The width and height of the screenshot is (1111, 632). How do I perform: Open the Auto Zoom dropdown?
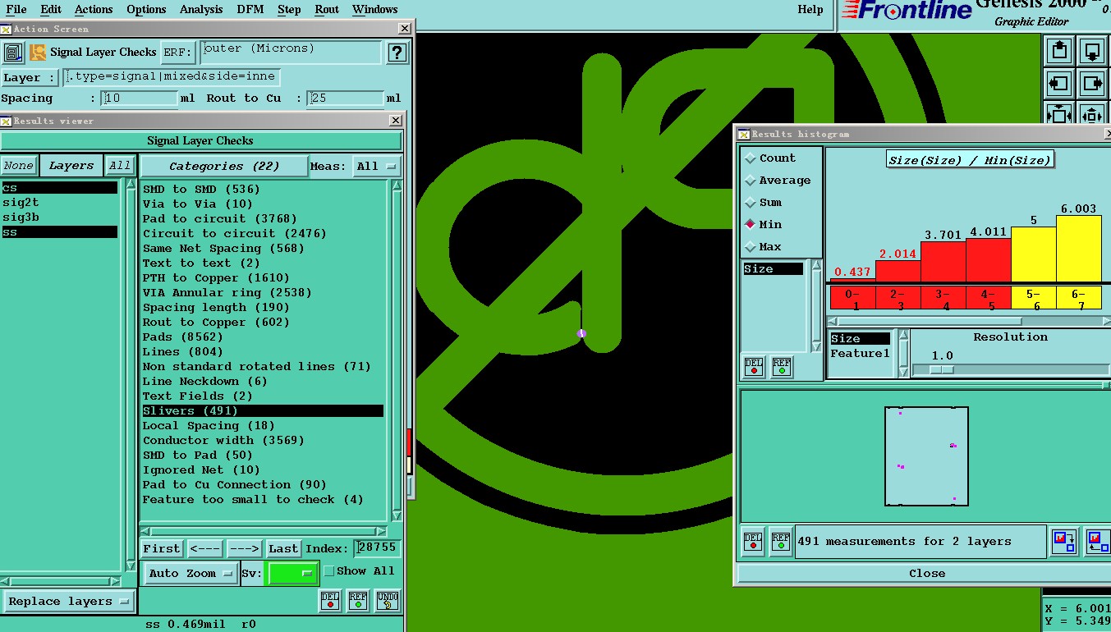click(x=191, y=574)
